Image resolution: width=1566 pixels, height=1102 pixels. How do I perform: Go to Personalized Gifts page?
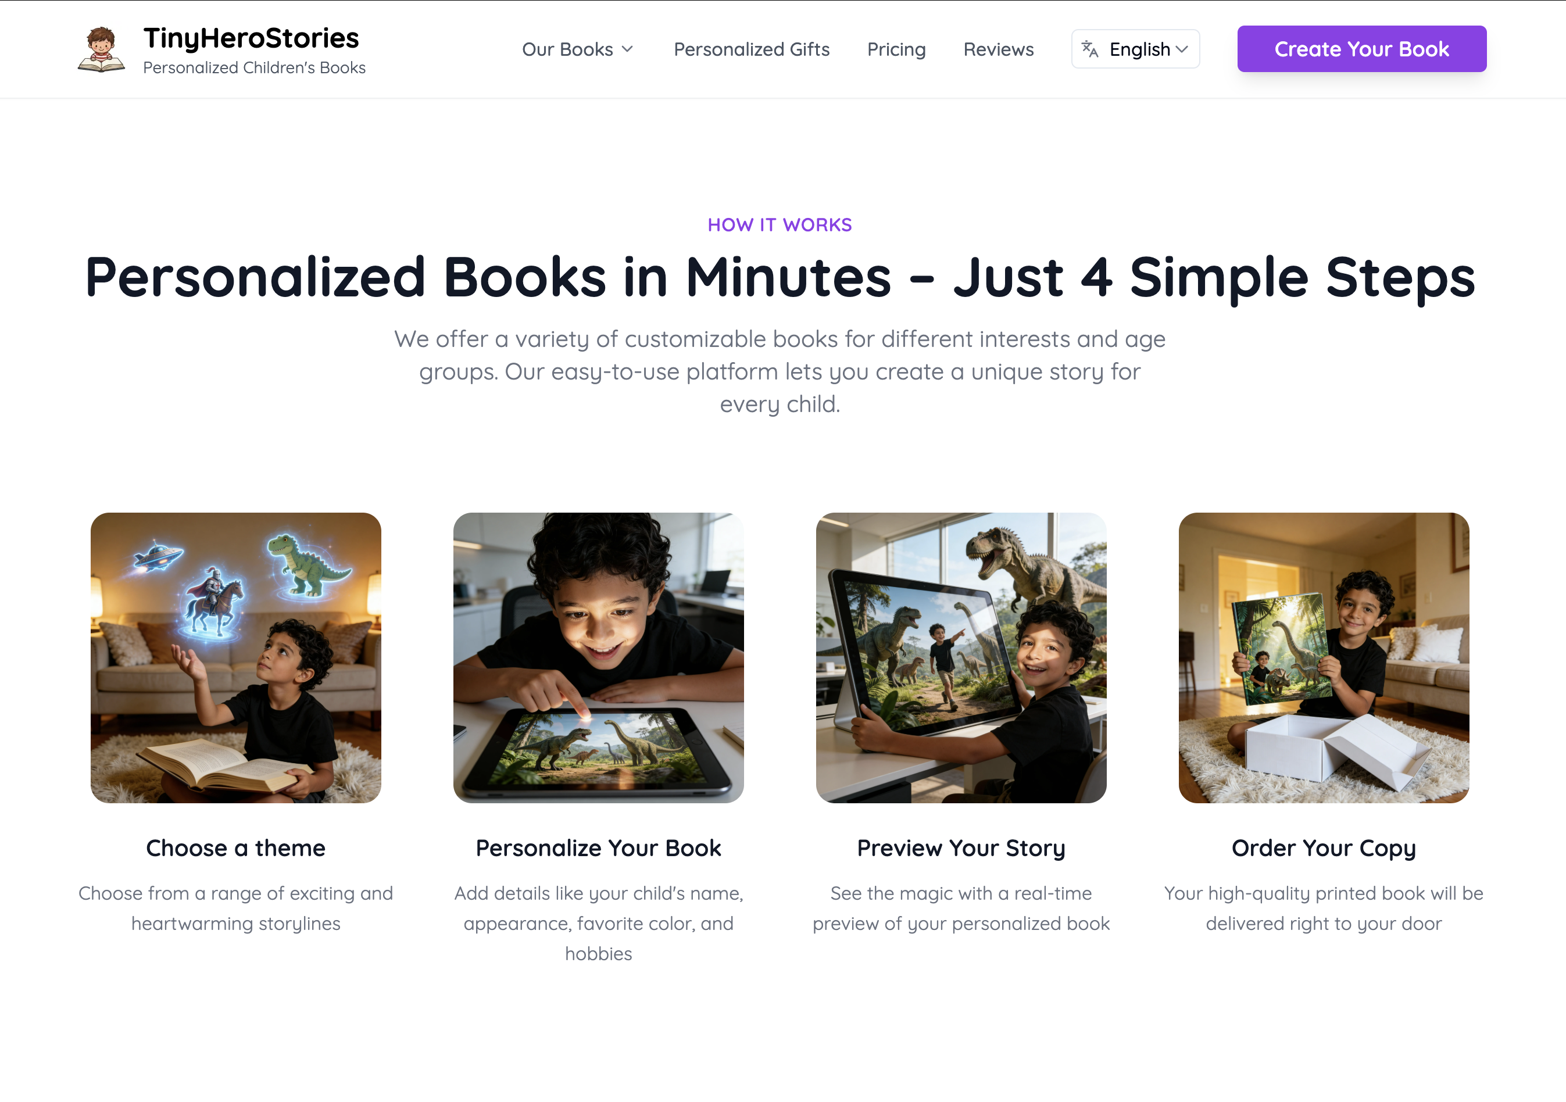coord(752,49)
